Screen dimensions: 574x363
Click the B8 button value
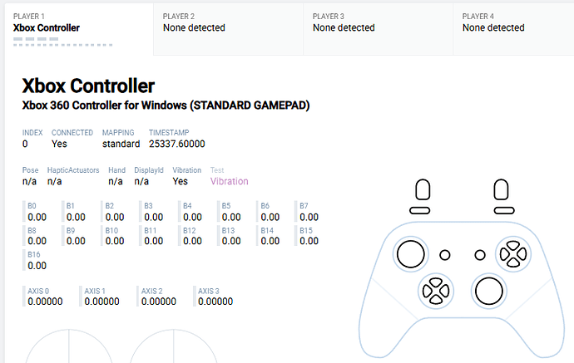tap(37, 241)
